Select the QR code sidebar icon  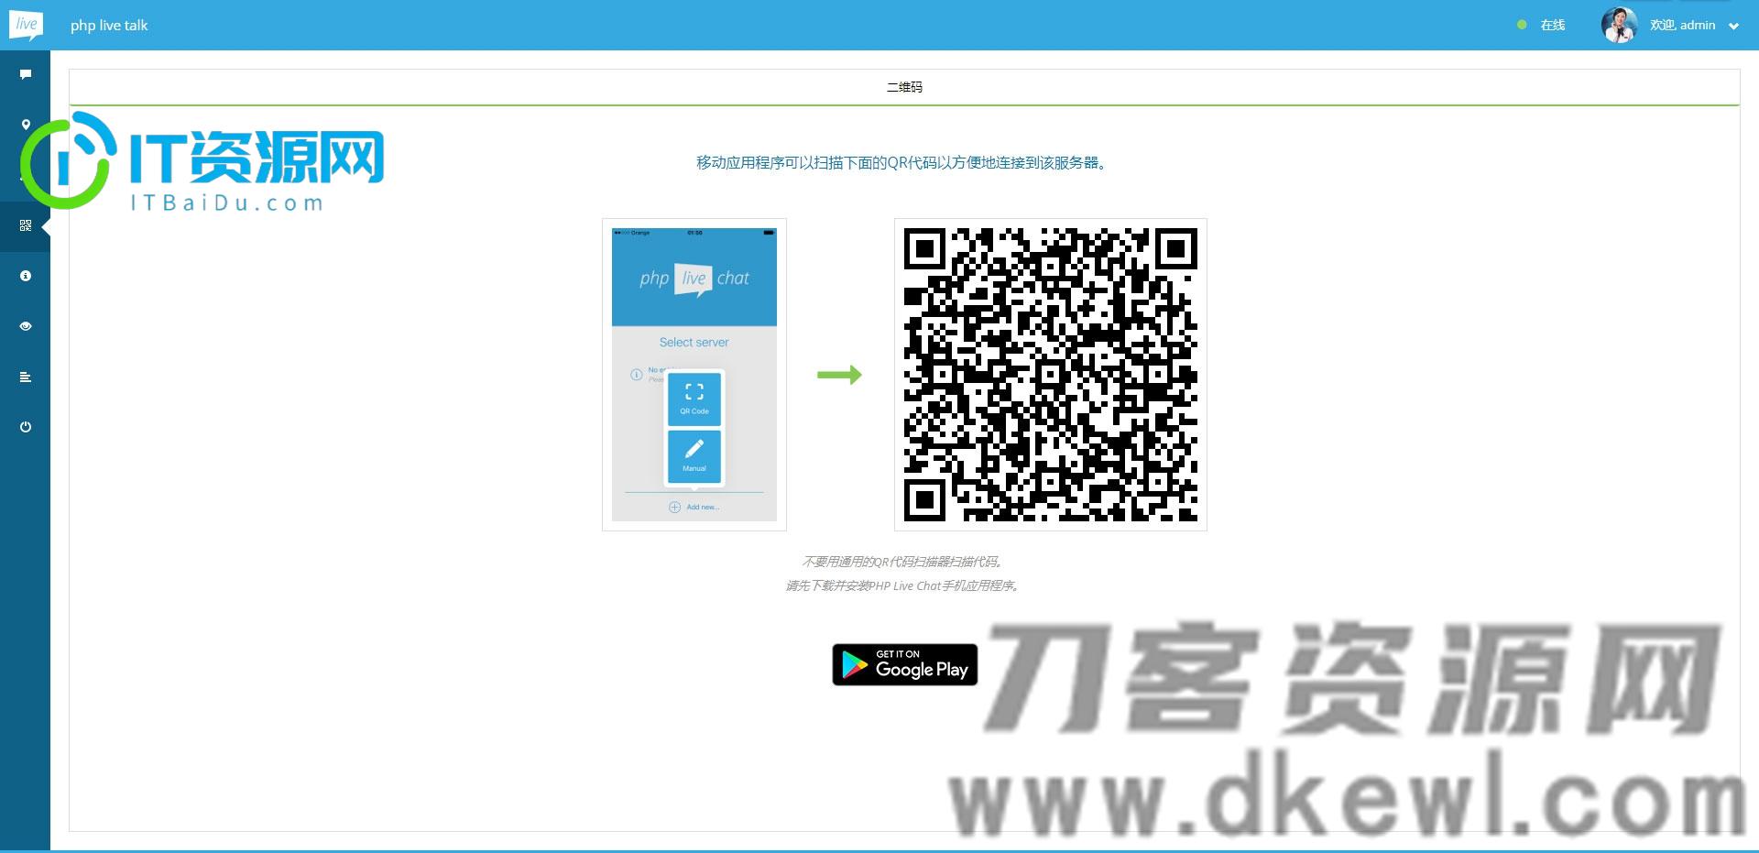[26, 225]
